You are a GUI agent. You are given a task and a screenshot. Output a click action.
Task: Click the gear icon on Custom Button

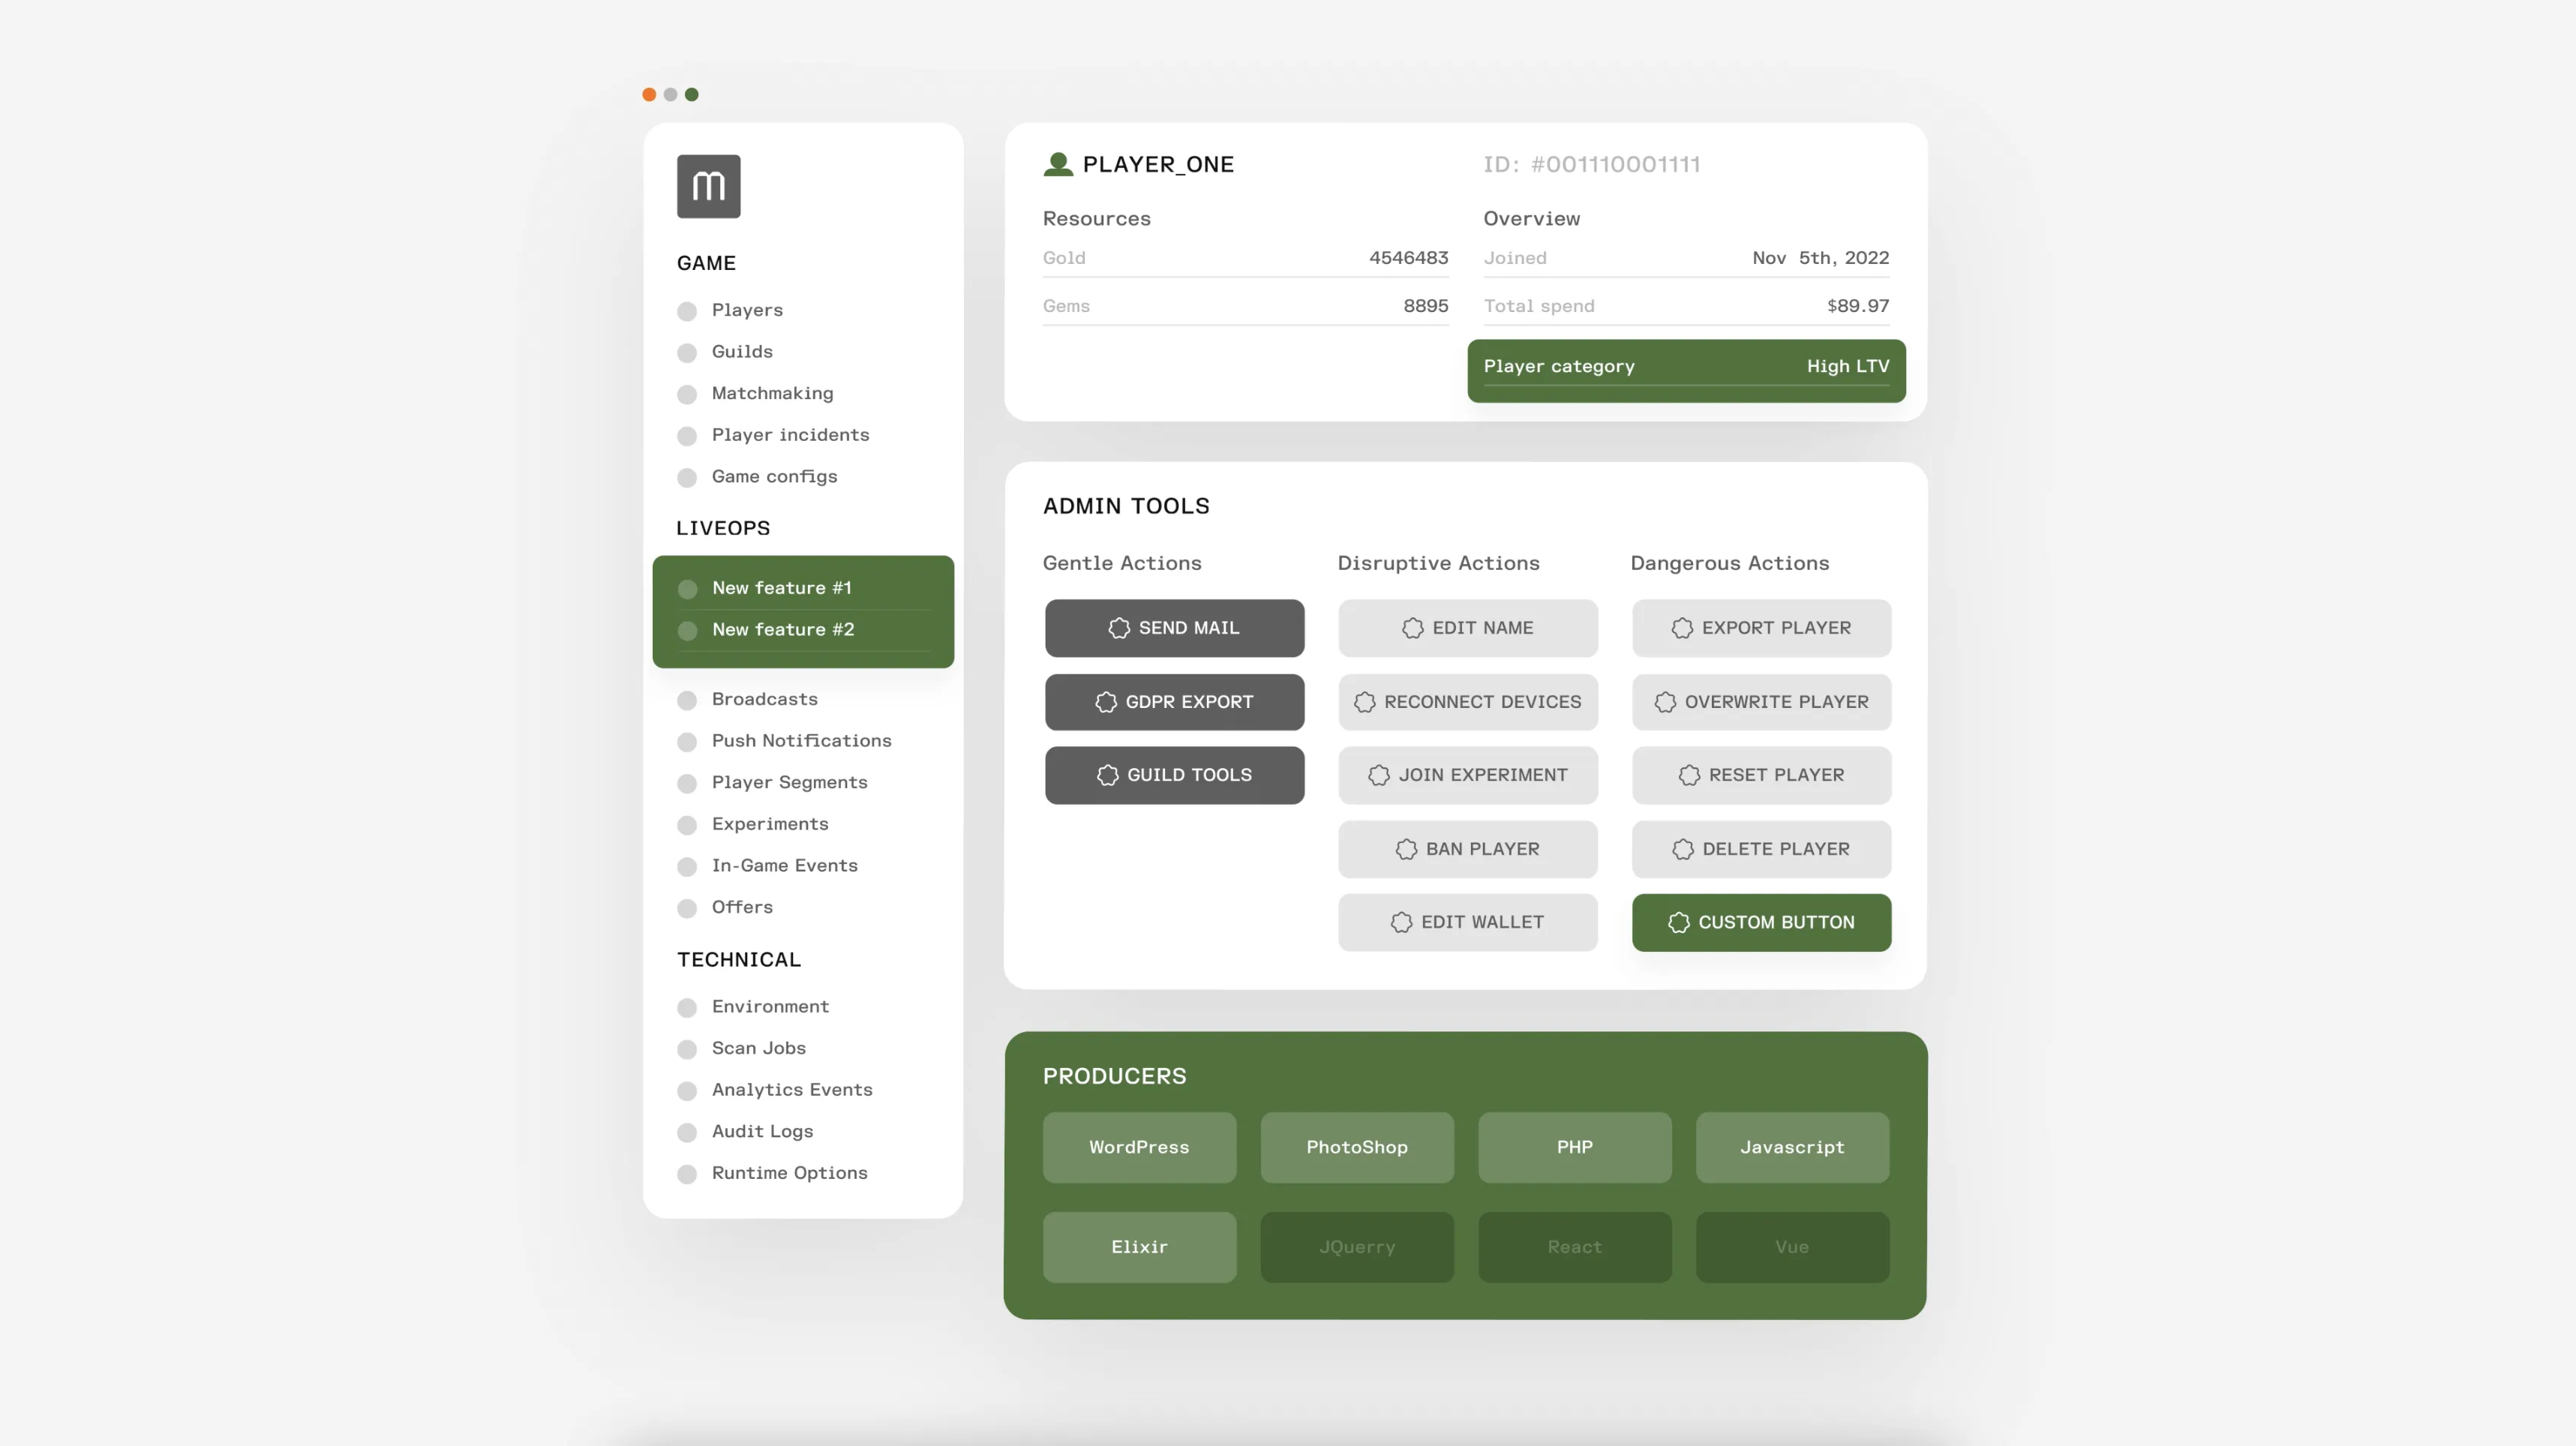1677,922
